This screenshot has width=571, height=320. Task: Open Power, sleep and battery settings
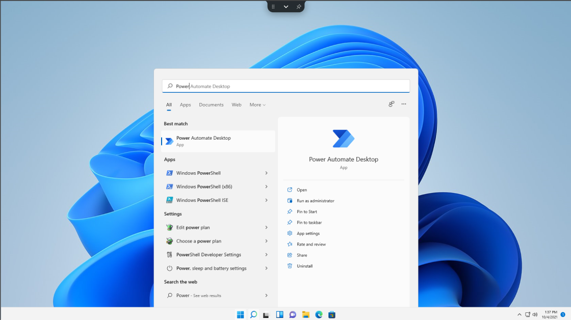click(x=211, y=269)
